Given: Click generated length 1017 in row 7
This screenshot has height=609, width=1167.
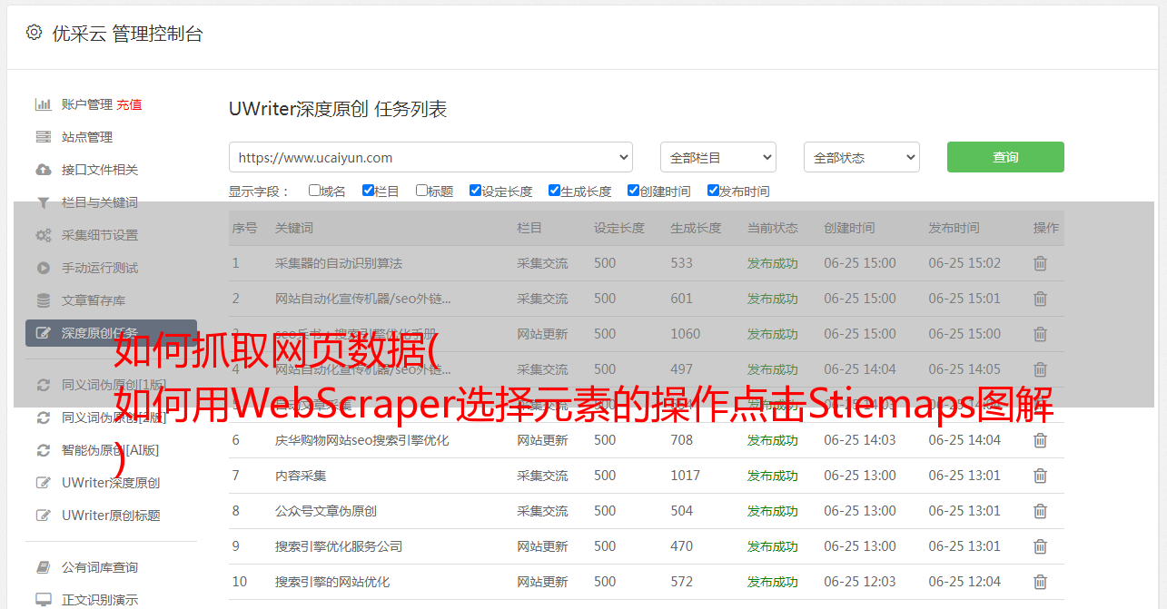Looking at the screenshot, I should [x=686, y=476].
